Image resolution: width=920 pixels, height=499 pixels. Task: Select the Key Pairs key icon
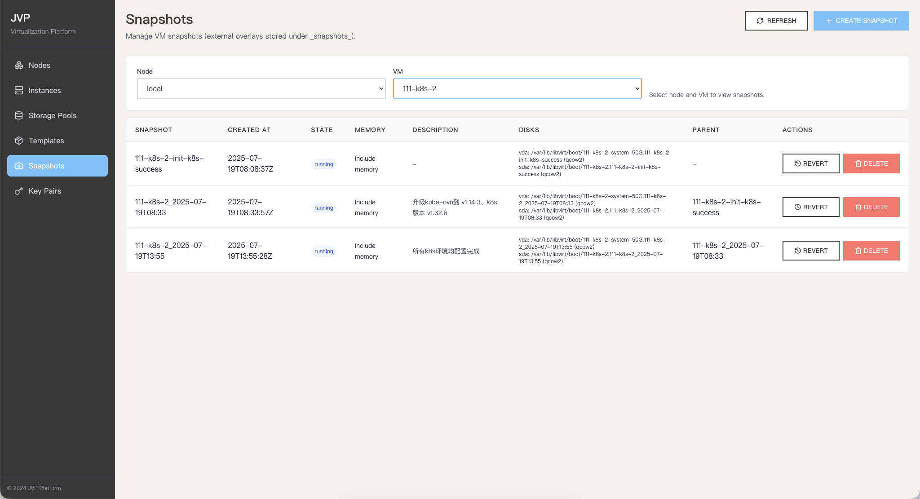pos(19,191)
